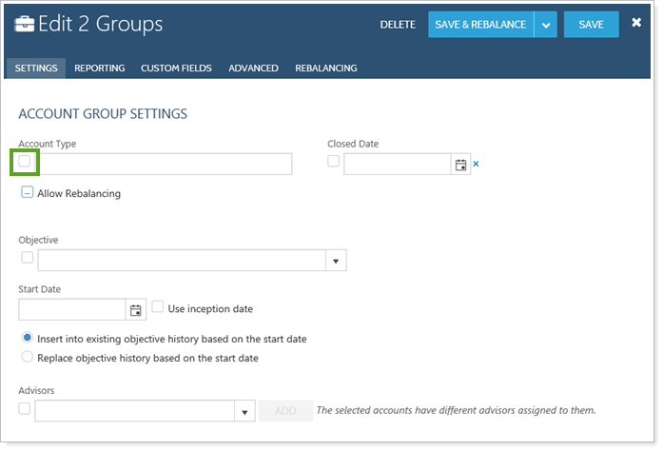Image resolution: width=663 pixels, height=451 pixels.
Task: Clear the Closed Date with the x icon
Action: point(477,165)
